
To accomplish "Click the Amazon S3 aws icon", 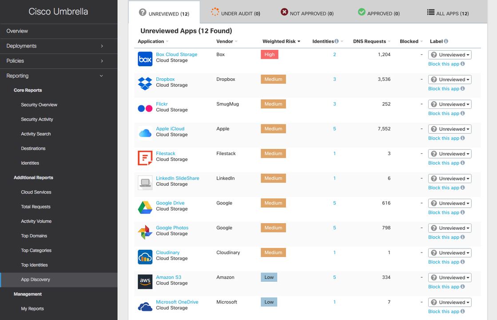I will tap(145, 282).
